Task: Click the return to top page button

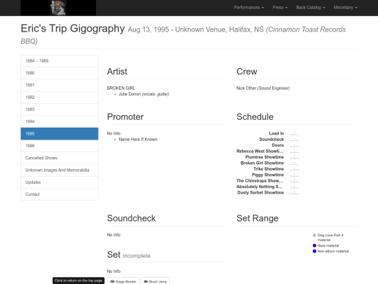Action: pos(78,280)
